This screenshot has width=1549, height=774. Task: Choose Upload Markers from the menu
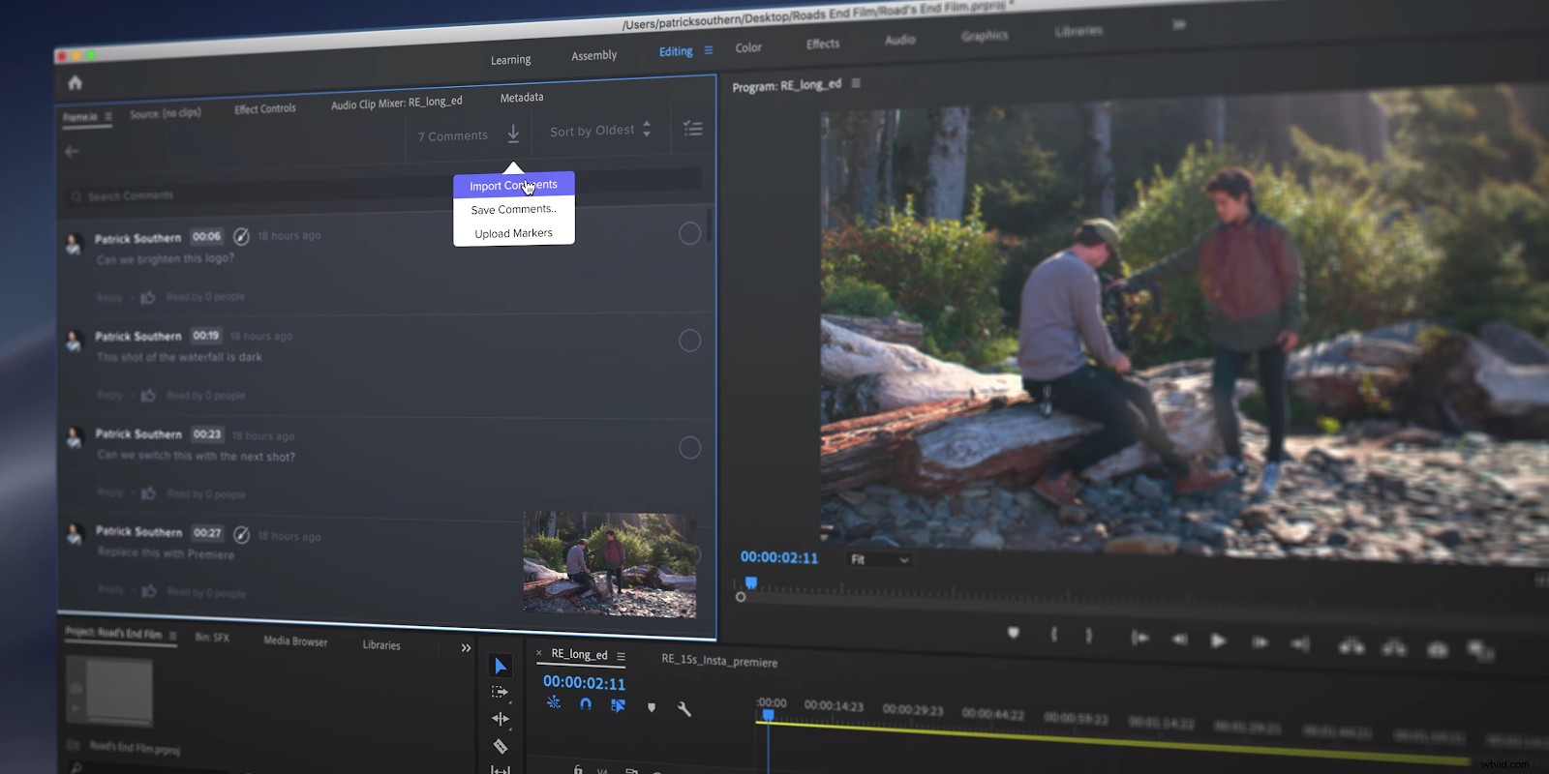(x=514, y=233)
